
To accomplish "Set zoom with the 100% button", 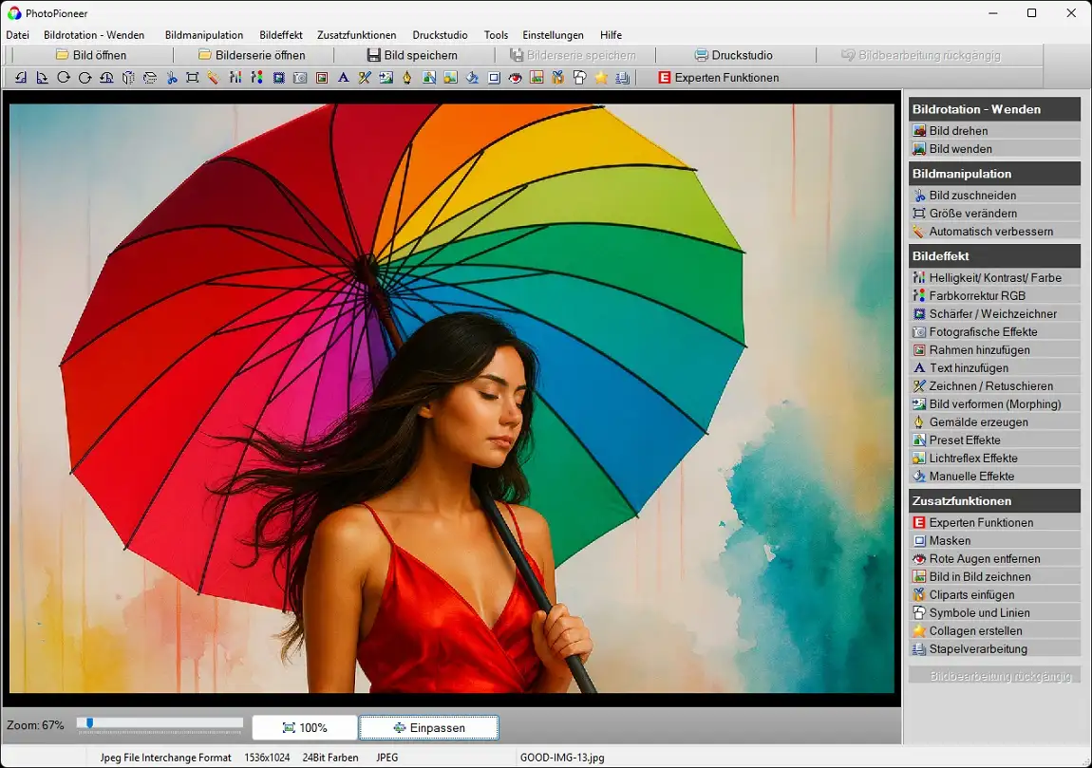I will click(305, 727).
